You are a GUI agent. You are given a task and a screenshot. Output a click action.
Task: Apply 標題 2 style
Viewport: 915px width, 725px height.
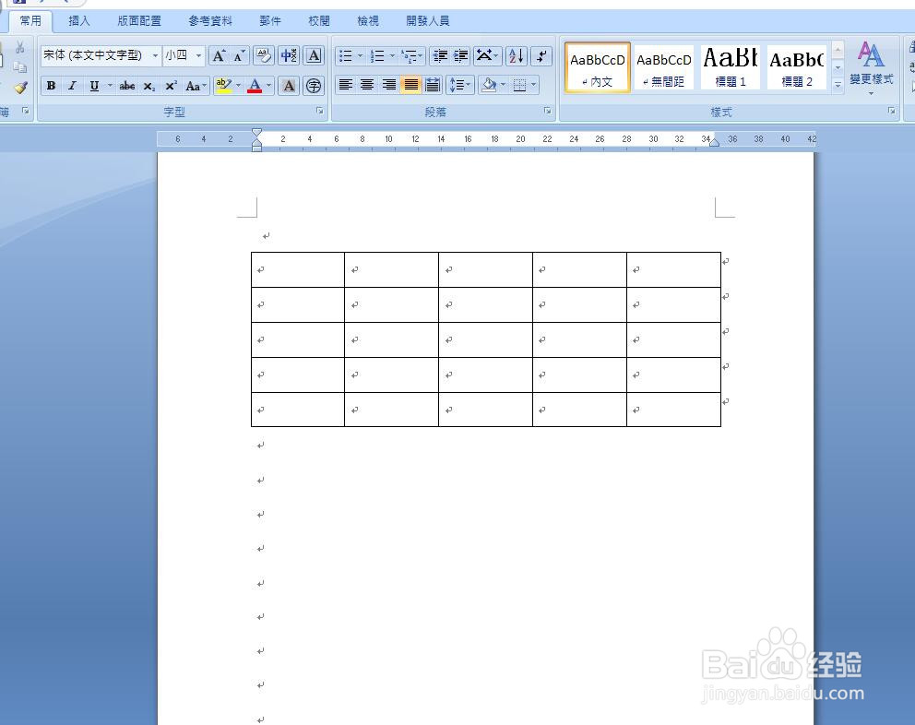(797, 67)
